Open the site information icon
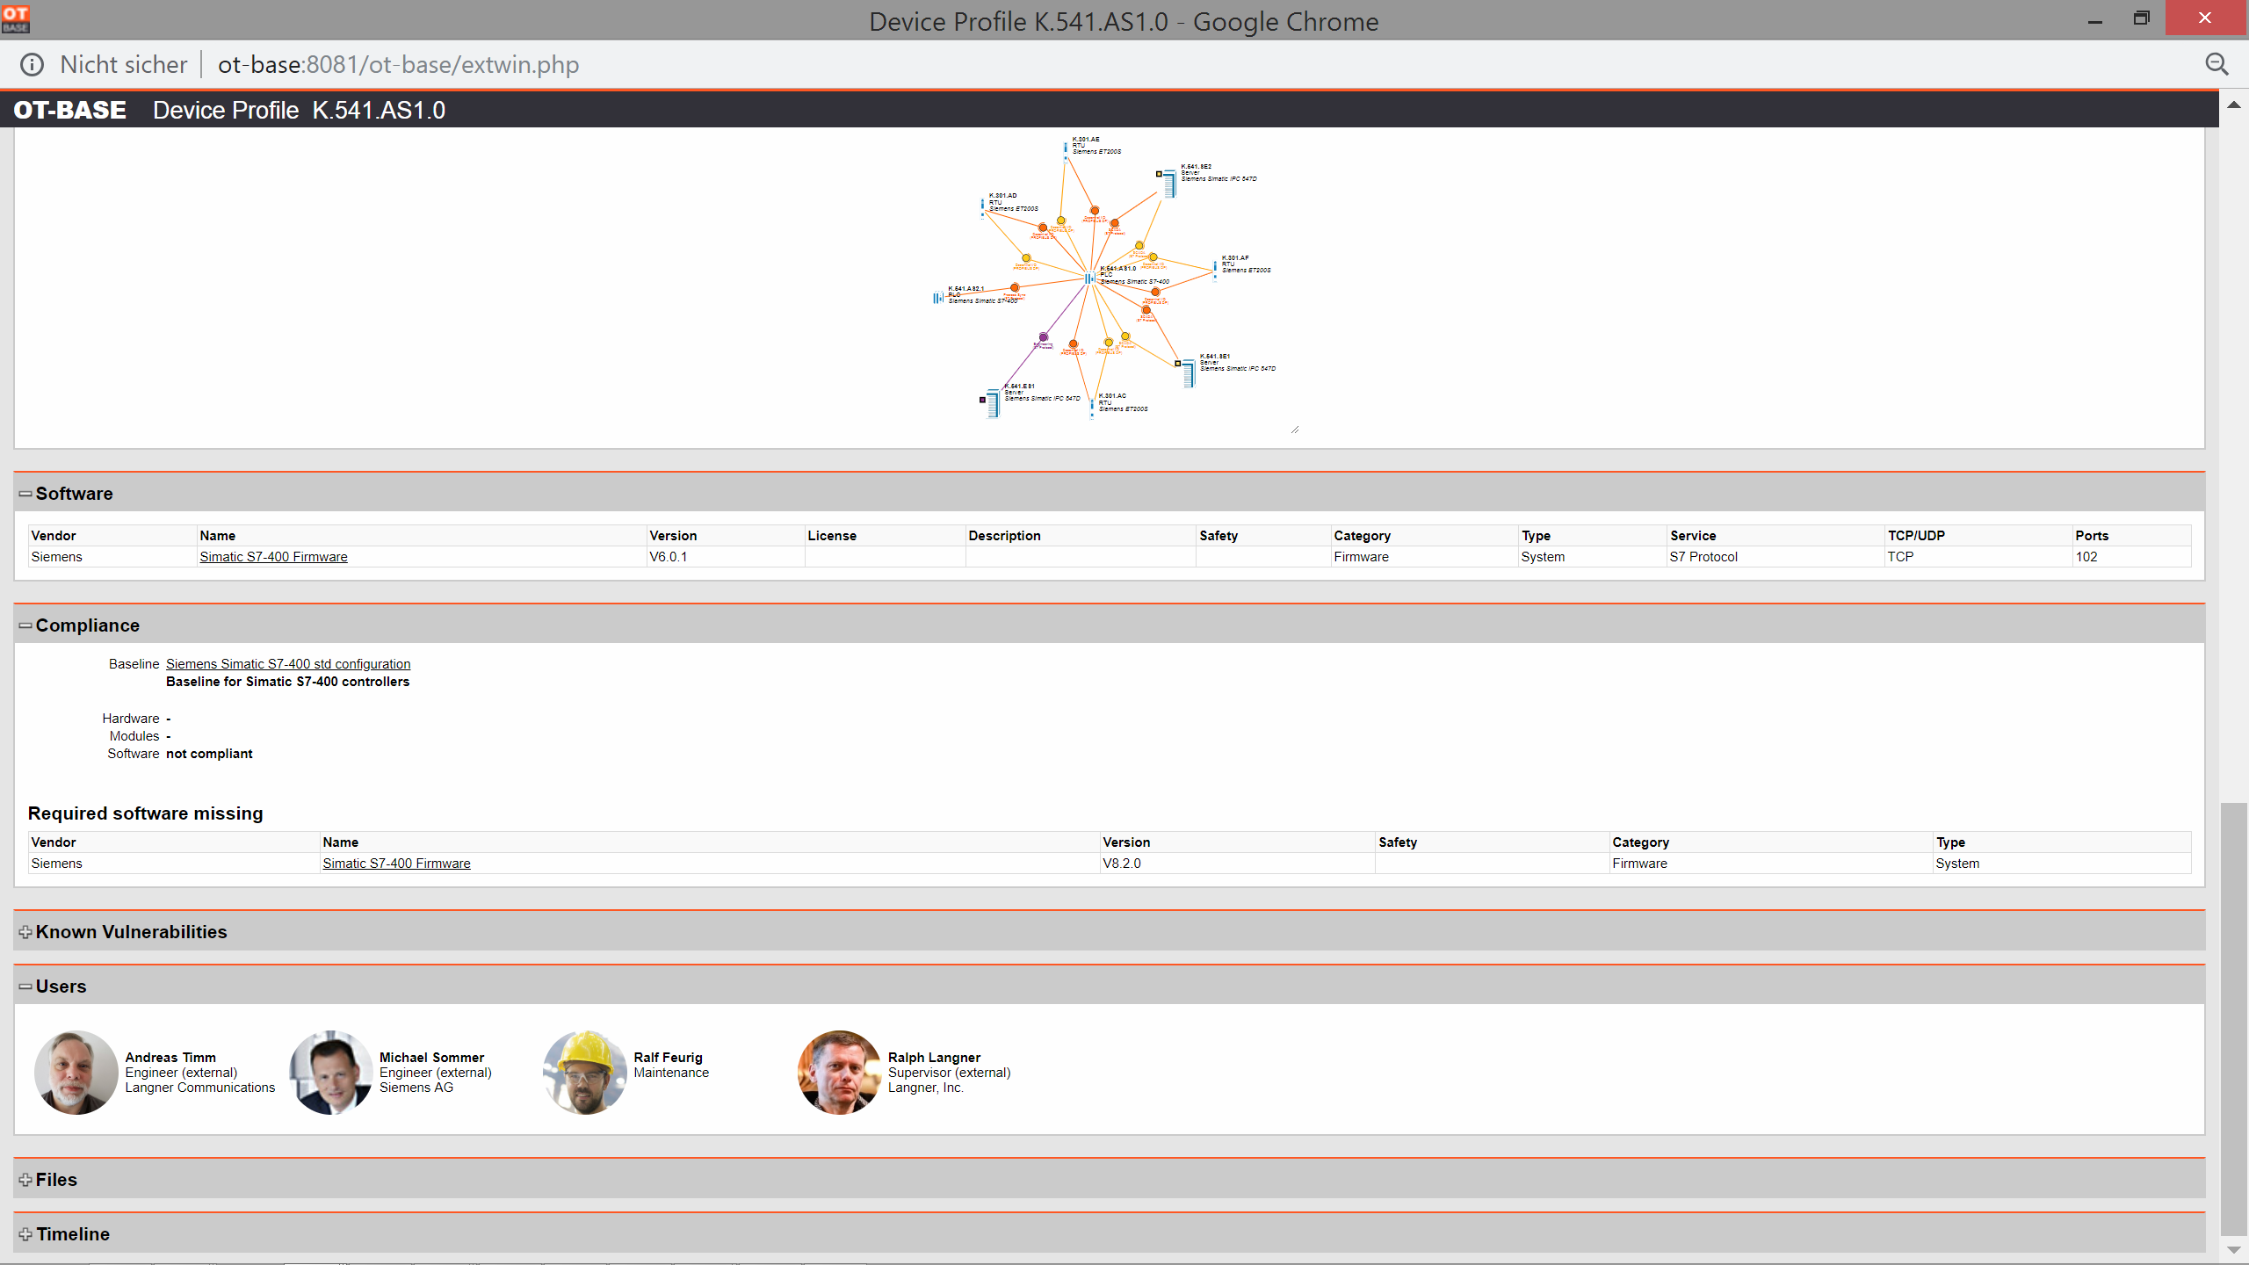Viewport: 2249px width, 1265px height. (x=33, y=64)
